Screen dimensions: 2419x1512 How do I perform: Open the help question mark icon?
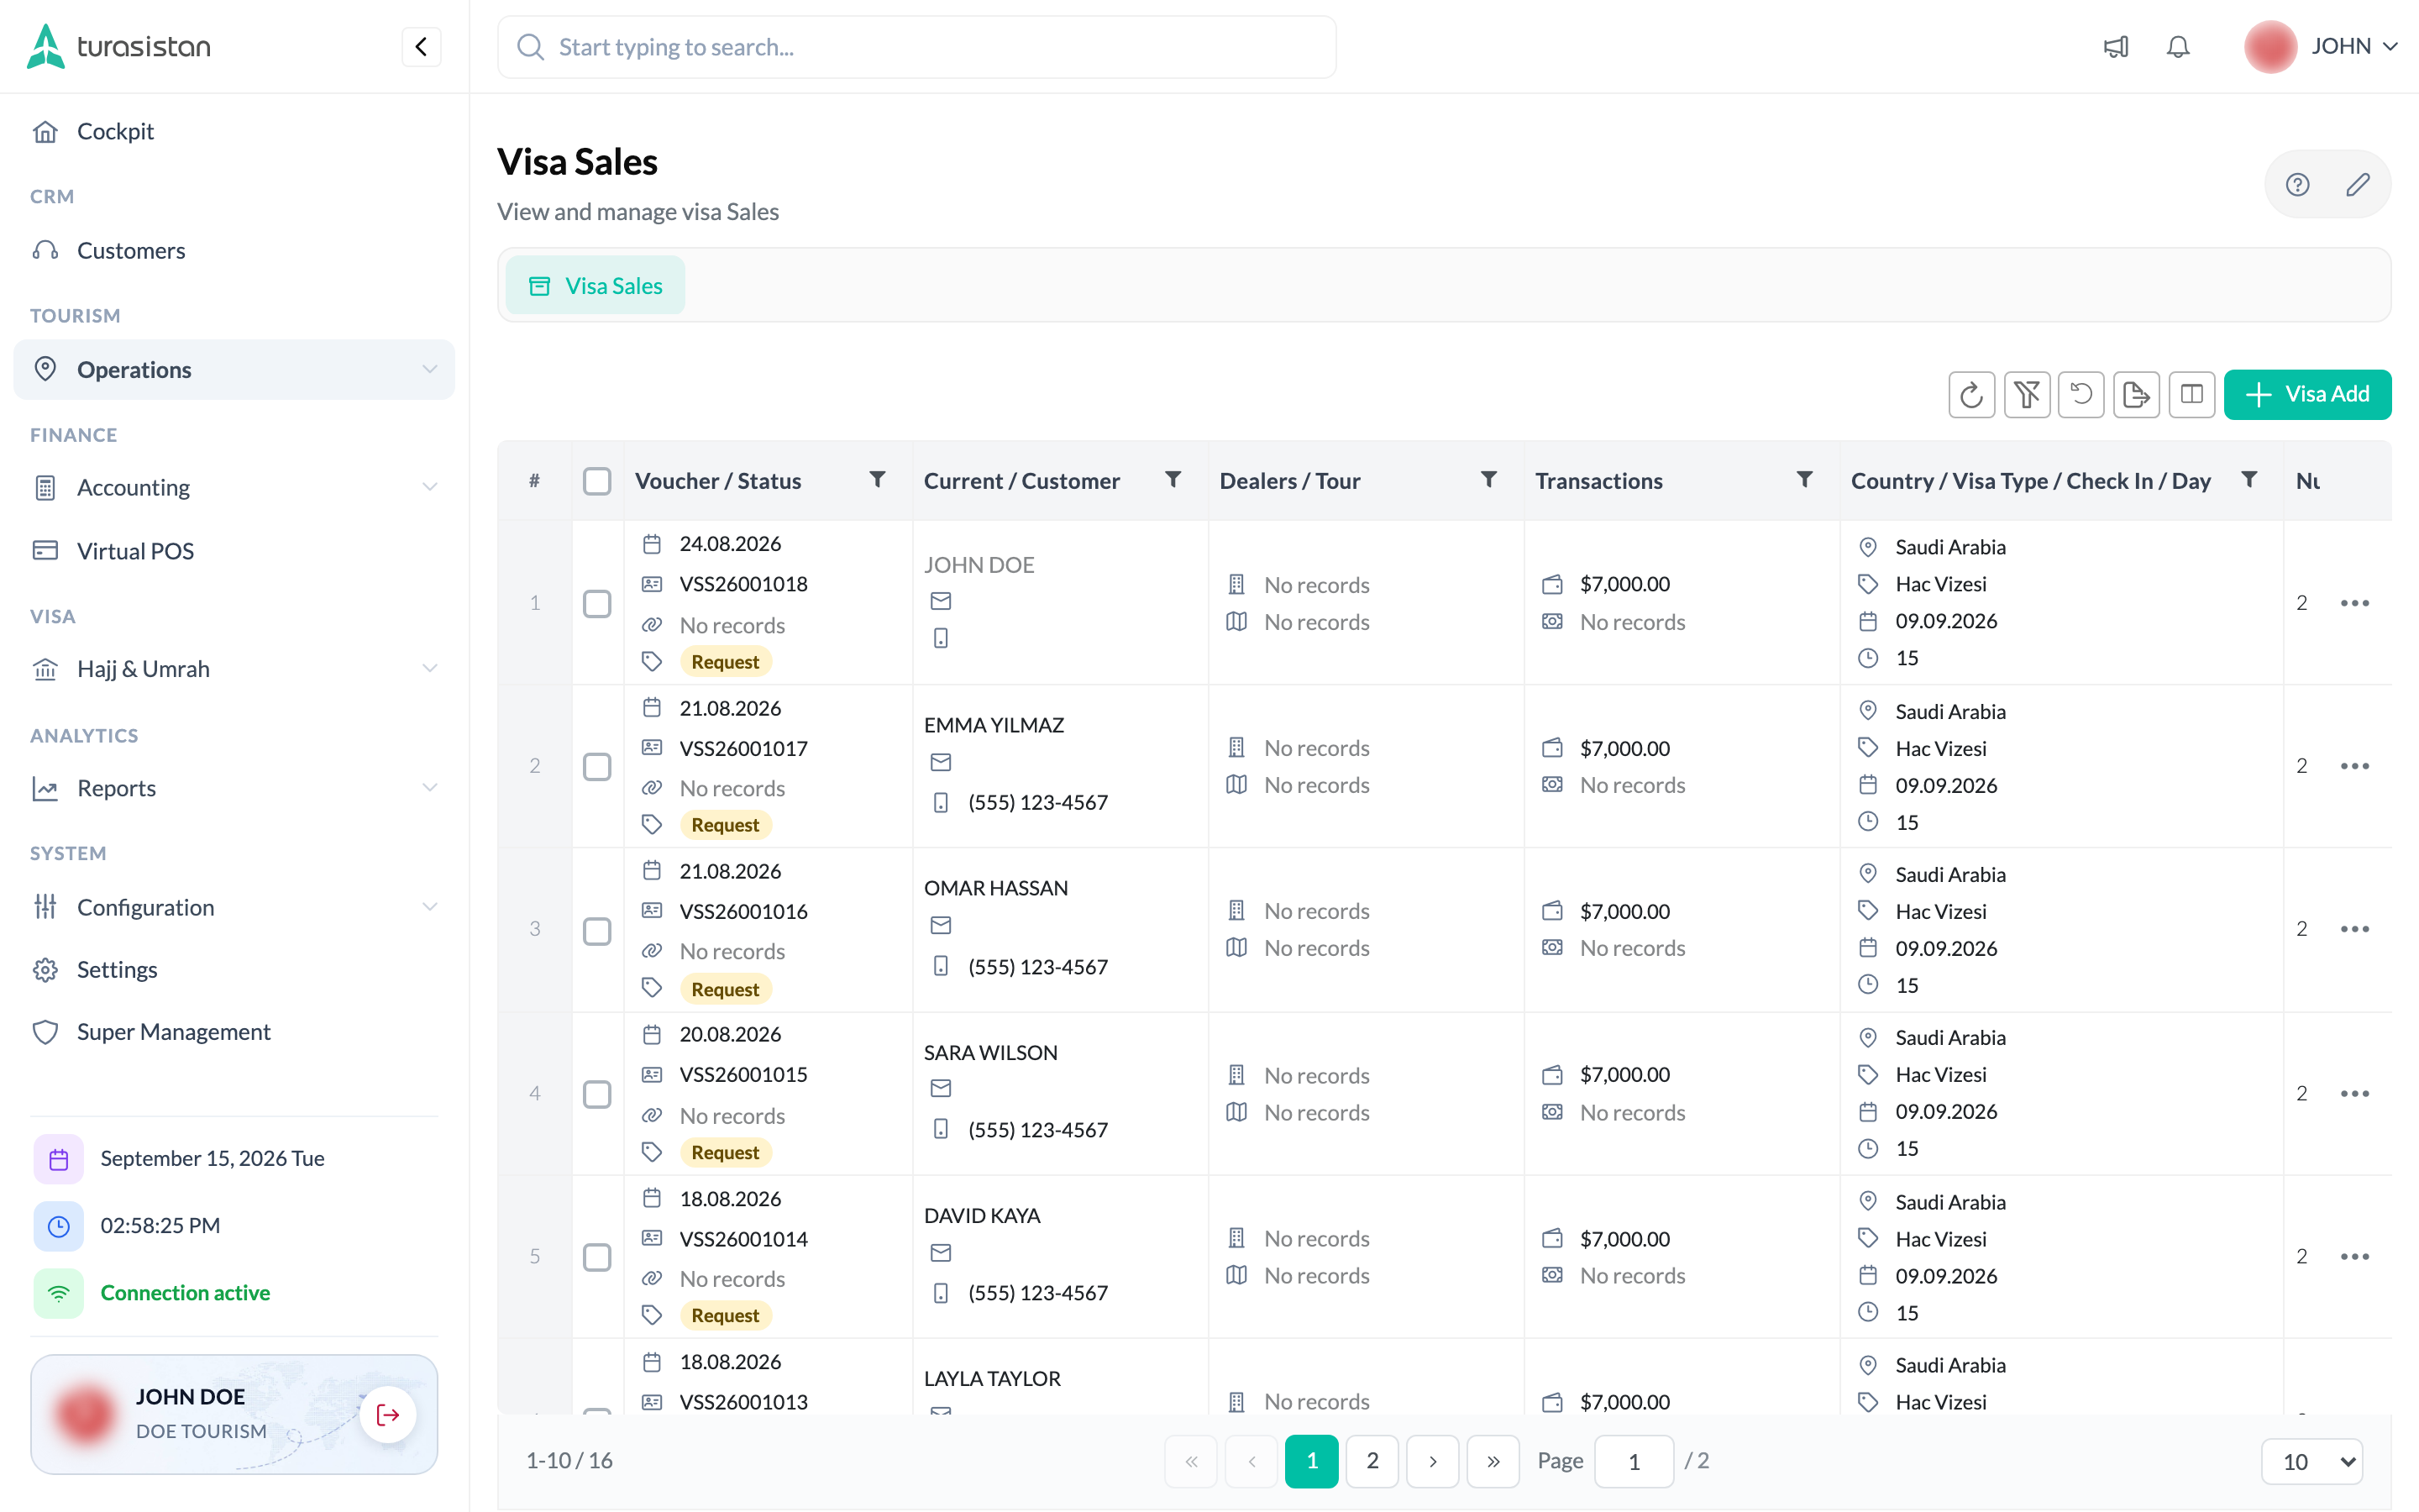2297,184
